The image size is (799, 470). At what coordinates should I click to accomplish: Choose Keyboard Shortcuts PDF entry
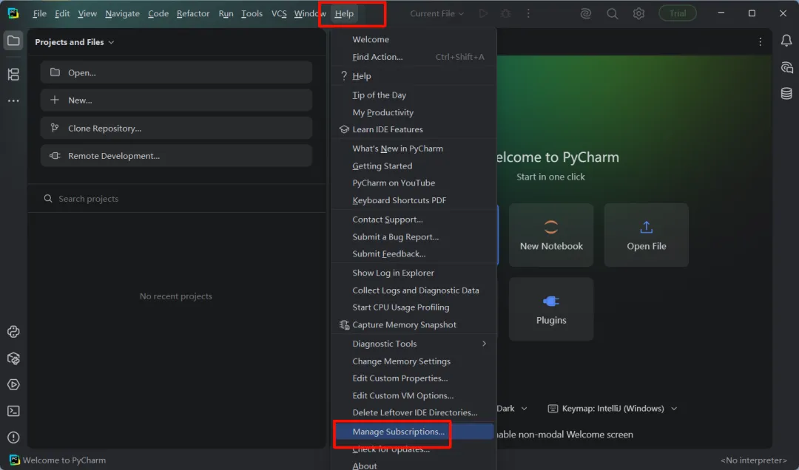pyautogui.click(x=414, y=200)
